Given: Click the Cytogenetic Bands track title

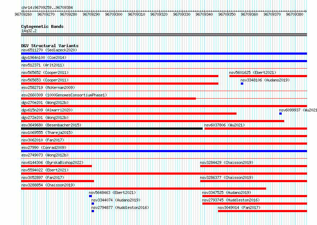Looking at the screenshot, I should (x=42, y=26).
